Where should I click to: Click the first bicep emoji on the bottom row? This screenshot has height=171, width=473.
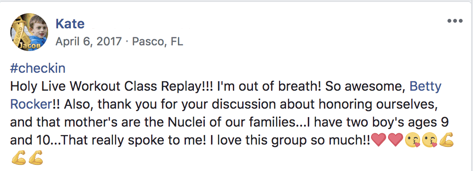(x=18, y=158)
